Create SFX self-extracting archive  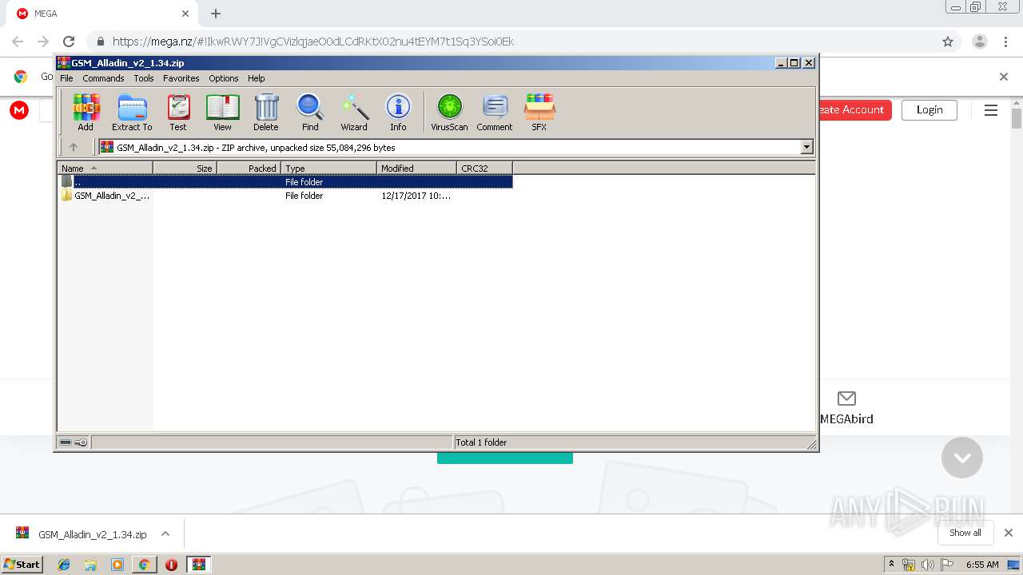point(539,112)
